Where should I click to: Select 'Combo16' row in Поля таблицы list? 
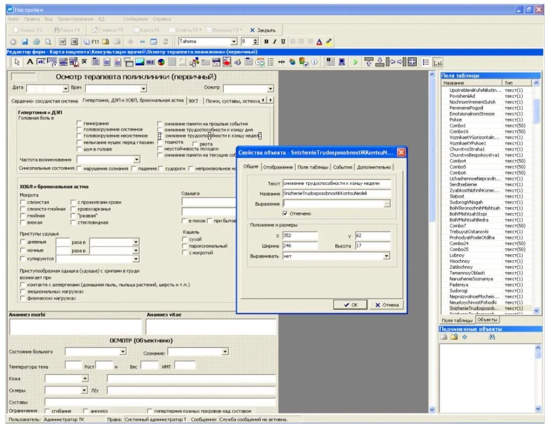tap(487, 131)
